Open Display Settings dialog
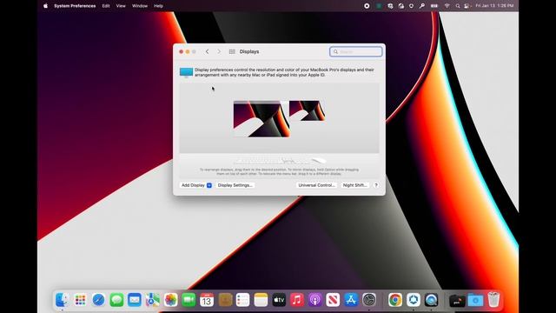Image resolution: width=556 pixels, height=313 pixels. tap(235, 185)
